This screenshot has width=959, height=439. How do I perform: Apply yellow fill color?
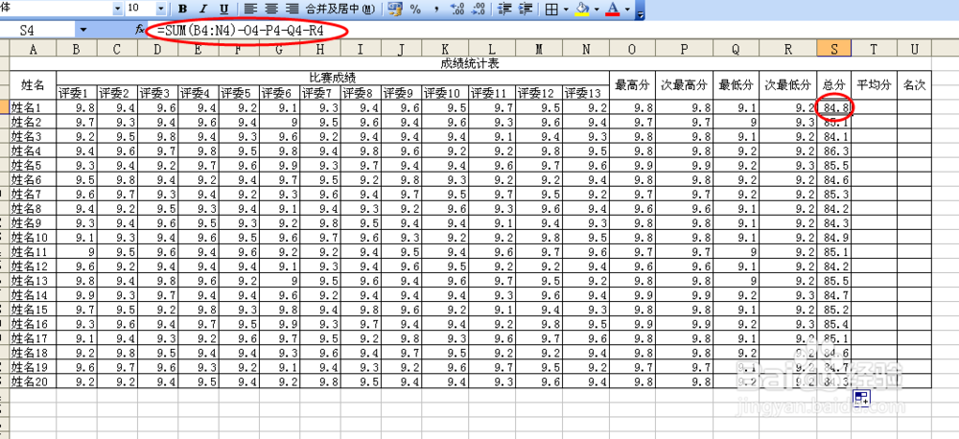pyautogui.click(x=583, y=9)
